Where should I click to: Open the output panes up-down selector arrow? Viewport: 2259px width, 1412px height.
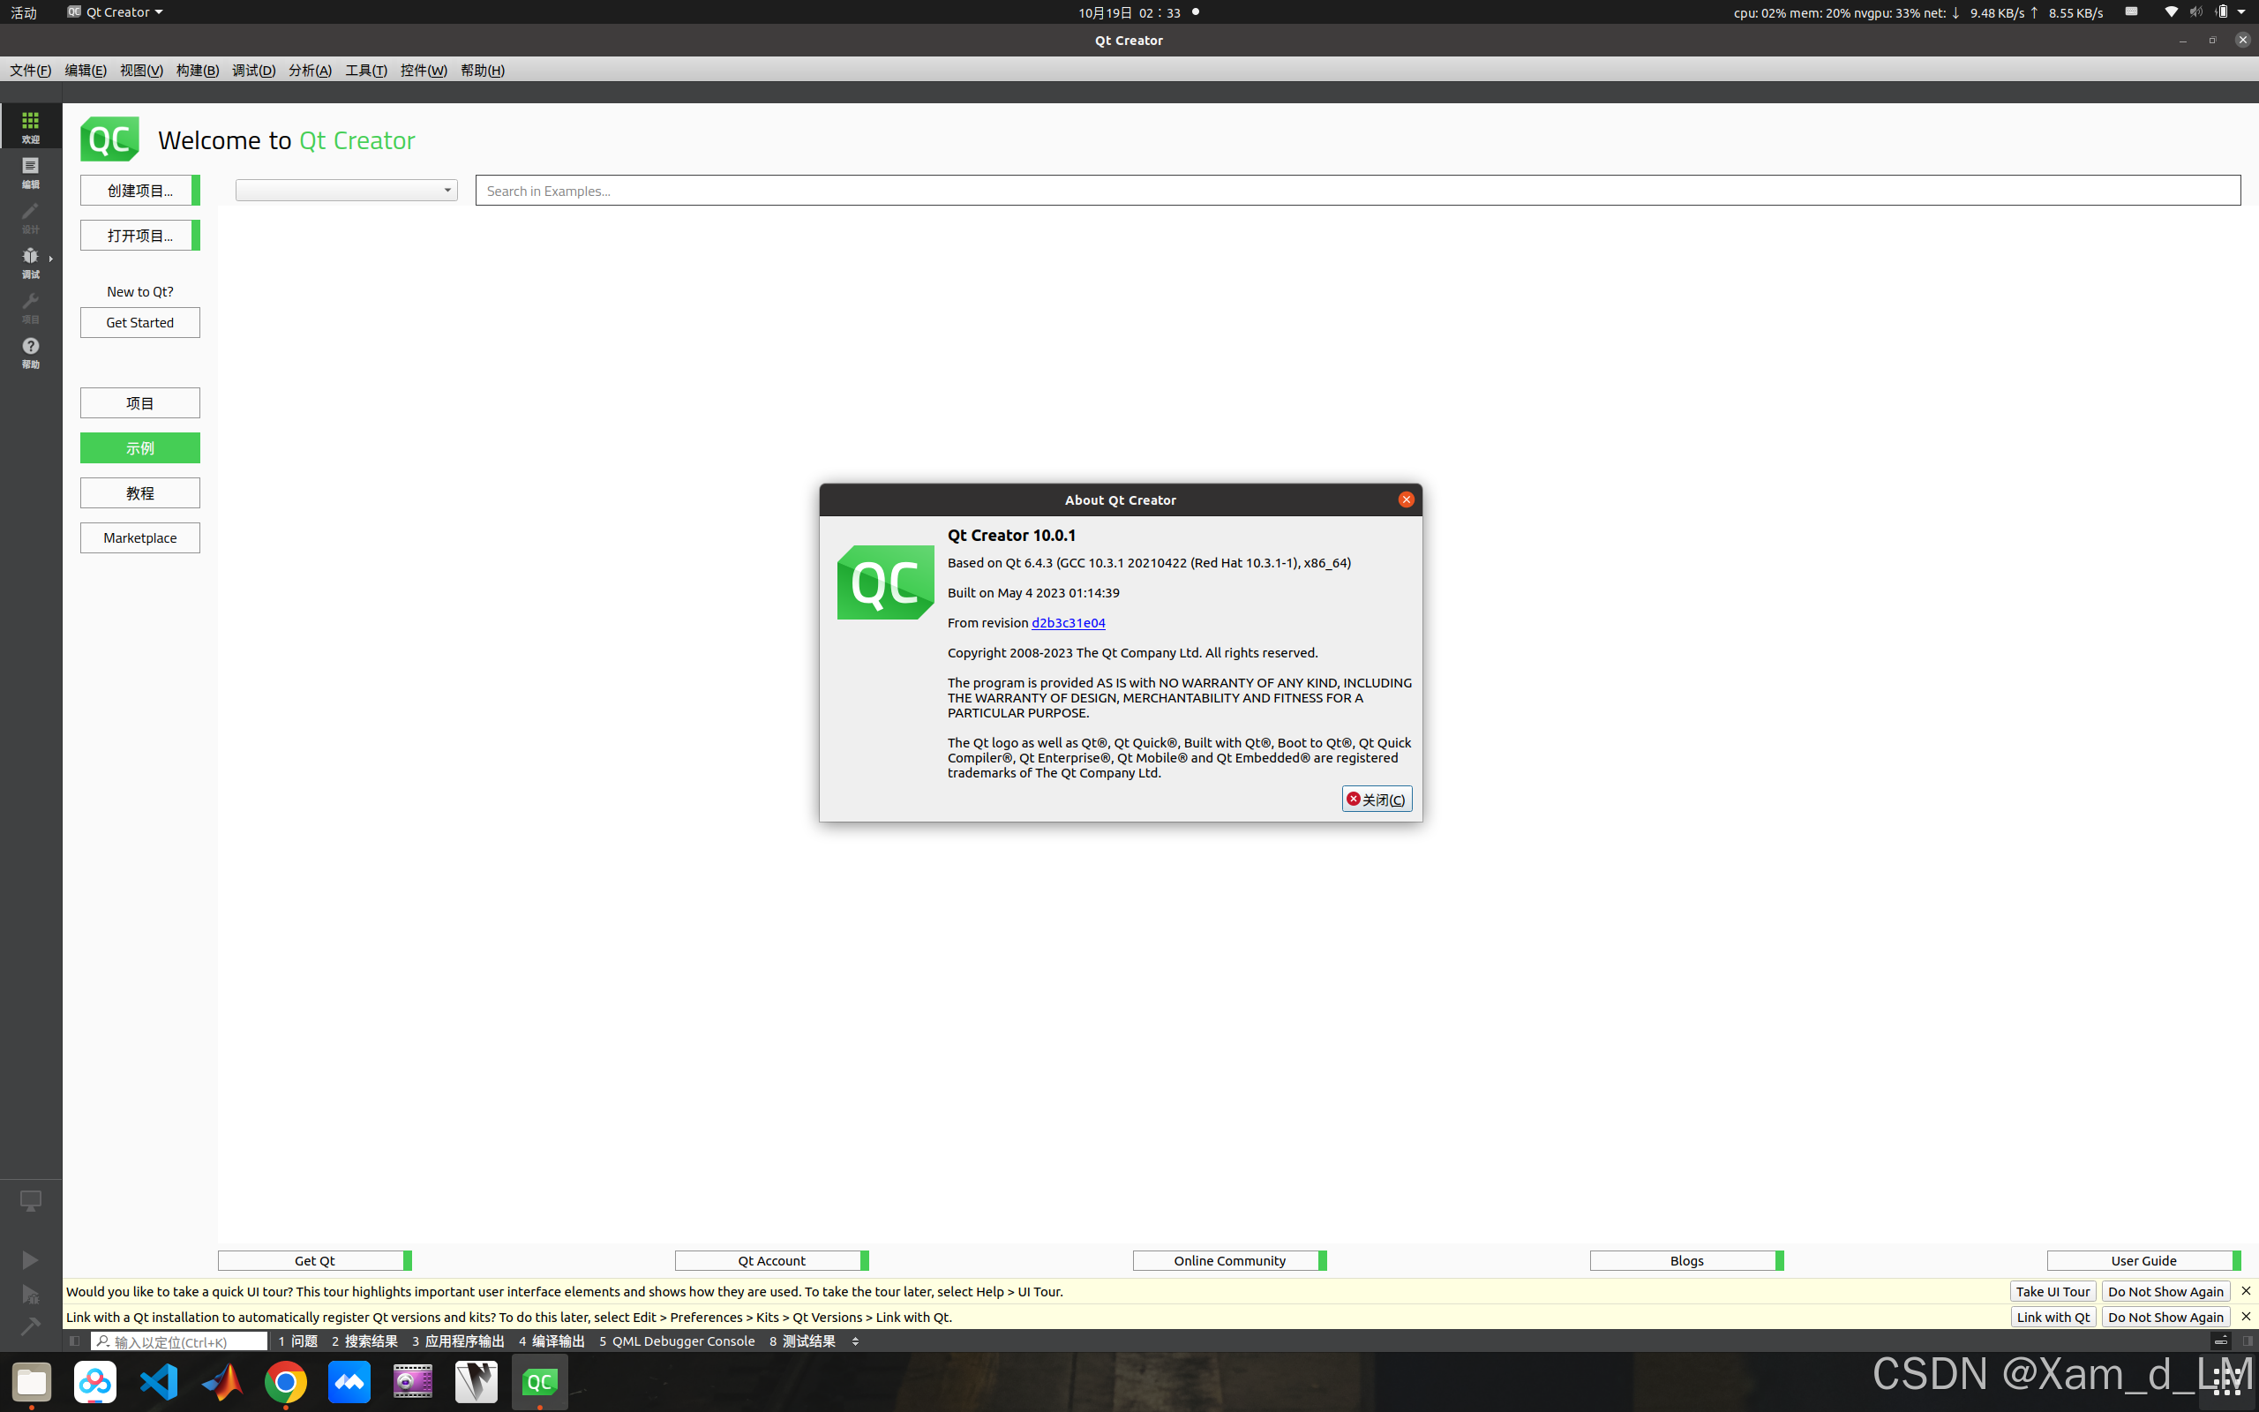coord(855,1341)
